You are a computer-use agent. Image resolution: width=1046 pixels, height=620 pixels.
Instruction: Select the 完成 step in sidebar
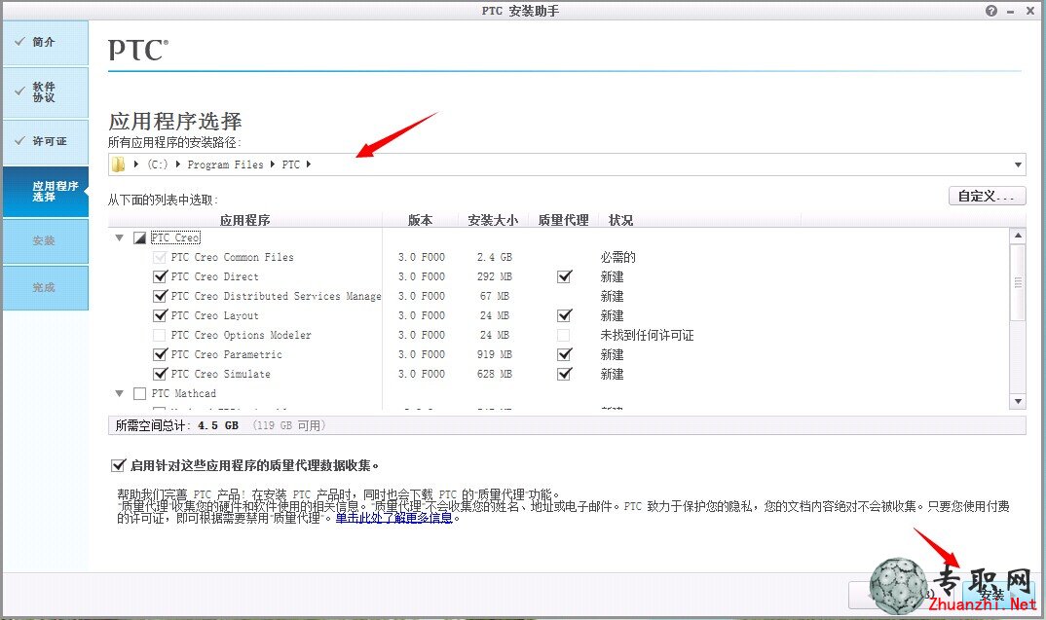[x=46, y=288]
